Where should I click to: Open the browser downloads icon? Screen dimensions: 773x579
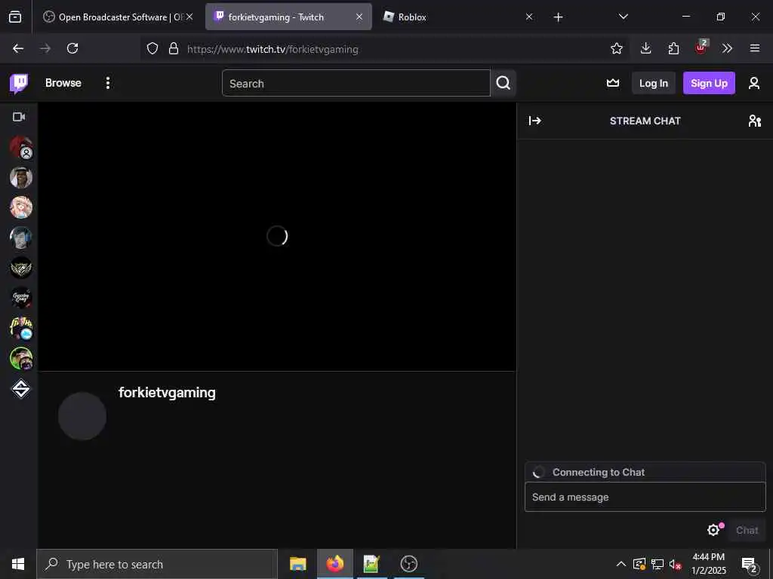click(x=646, y=48)
